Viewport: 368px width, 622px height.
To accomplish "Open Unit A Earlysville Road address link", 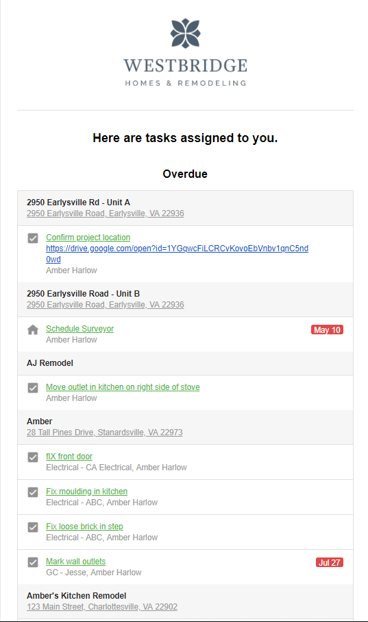I will click(x=106, y=214).
